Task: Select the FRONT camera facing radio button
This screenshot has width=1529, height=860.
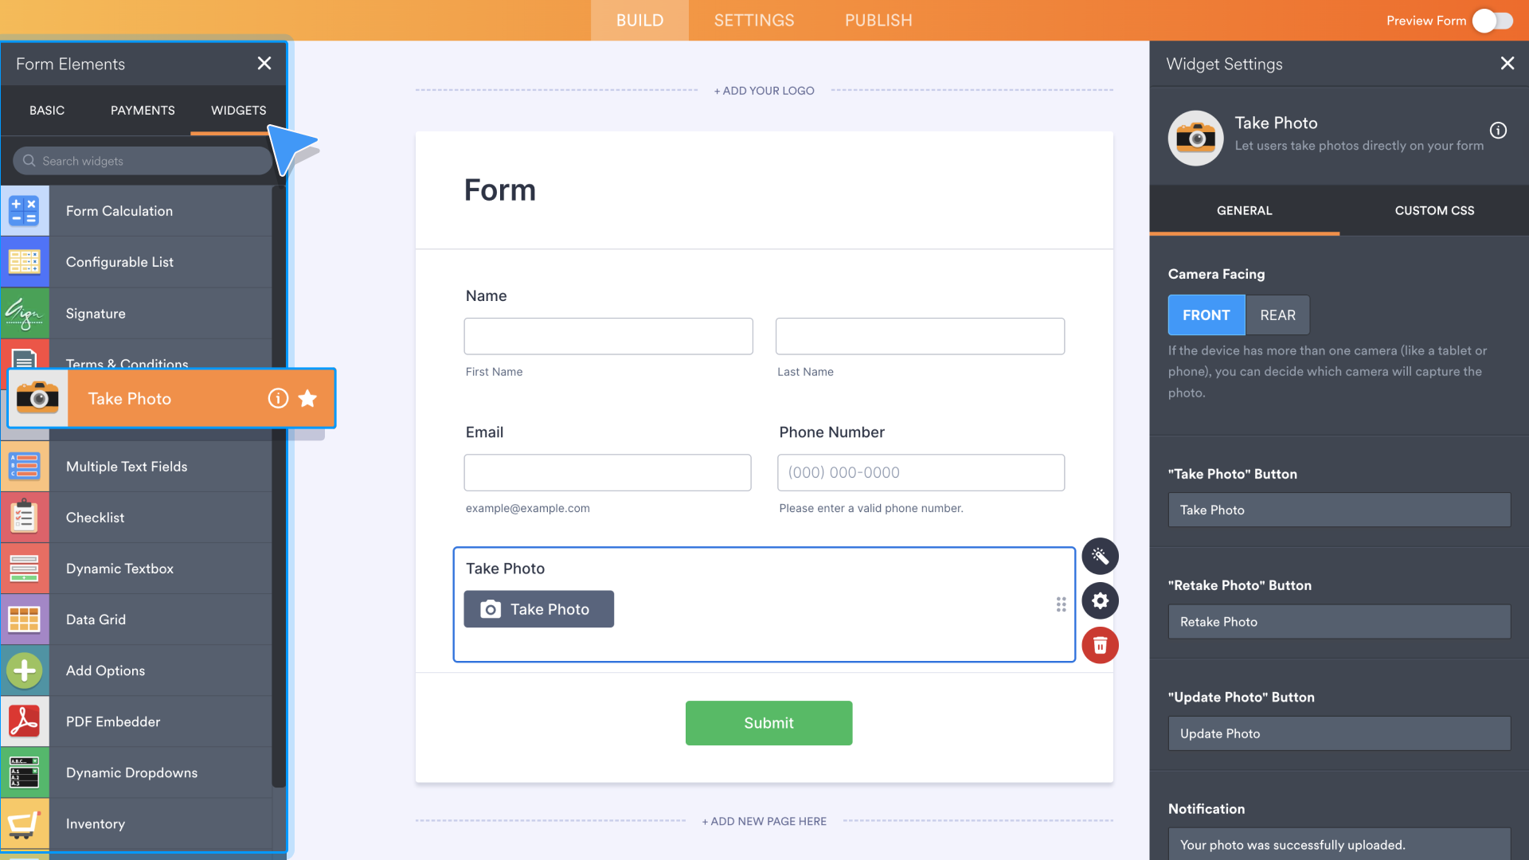Action: pos(1206,315)
